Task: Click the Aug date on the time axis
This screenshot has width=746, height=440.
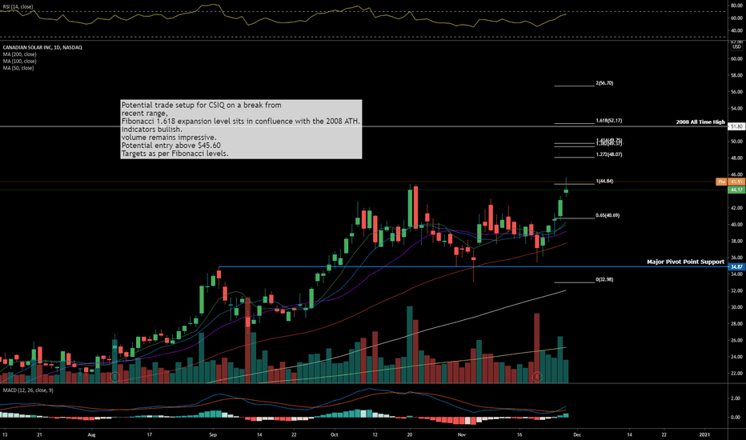Action: pos(92,434)
